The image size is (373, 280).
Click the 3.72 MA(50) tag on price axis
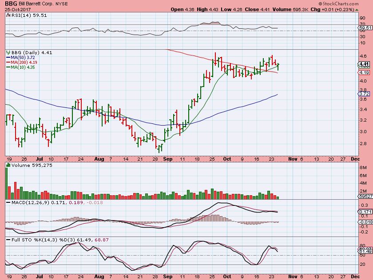coord(365,94)
